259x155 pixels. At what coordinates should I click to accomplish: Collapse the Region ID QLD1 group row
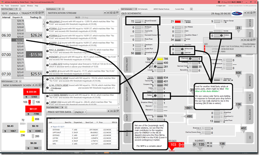tap(51, 127)
